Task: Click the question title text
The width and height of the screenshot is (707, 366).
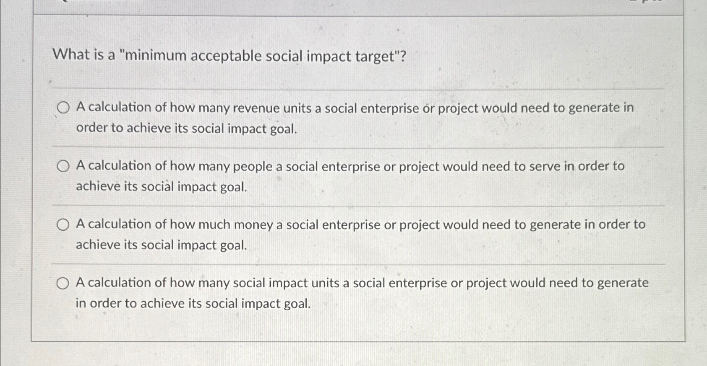Action: point(230,56)
